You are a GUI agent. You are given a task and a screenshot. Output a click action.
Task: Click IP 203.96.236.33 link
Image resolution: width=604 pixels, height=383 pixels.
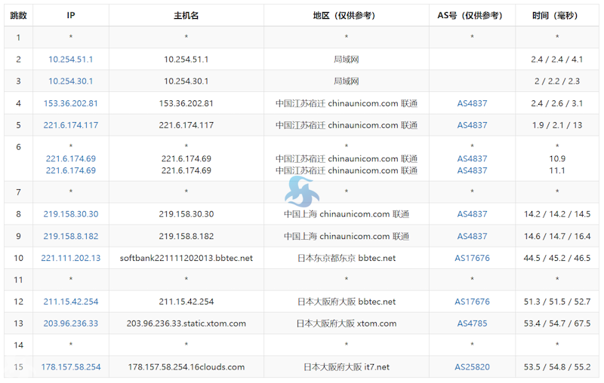click(70, 323)
